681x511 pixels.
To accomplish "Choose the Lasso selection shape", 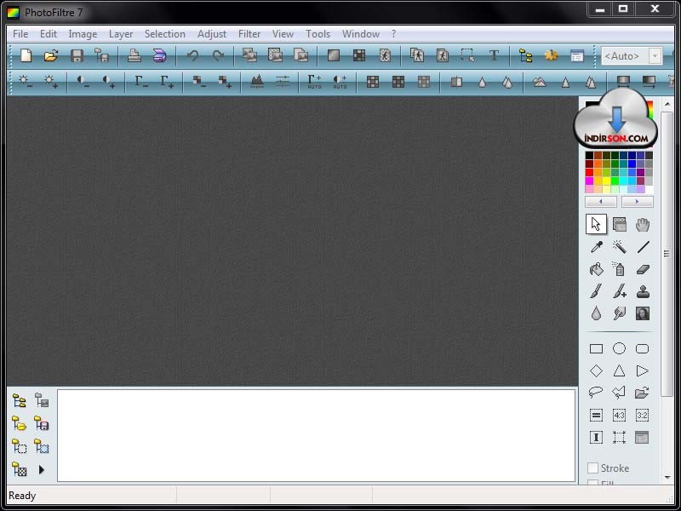I will click(596, 393).
